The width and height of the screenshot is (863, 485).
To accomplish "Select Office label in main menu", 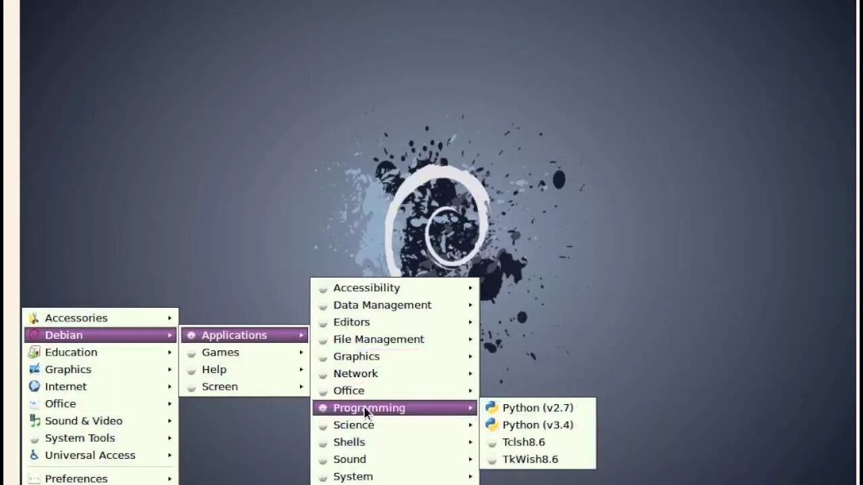I will tap(60, 403).
